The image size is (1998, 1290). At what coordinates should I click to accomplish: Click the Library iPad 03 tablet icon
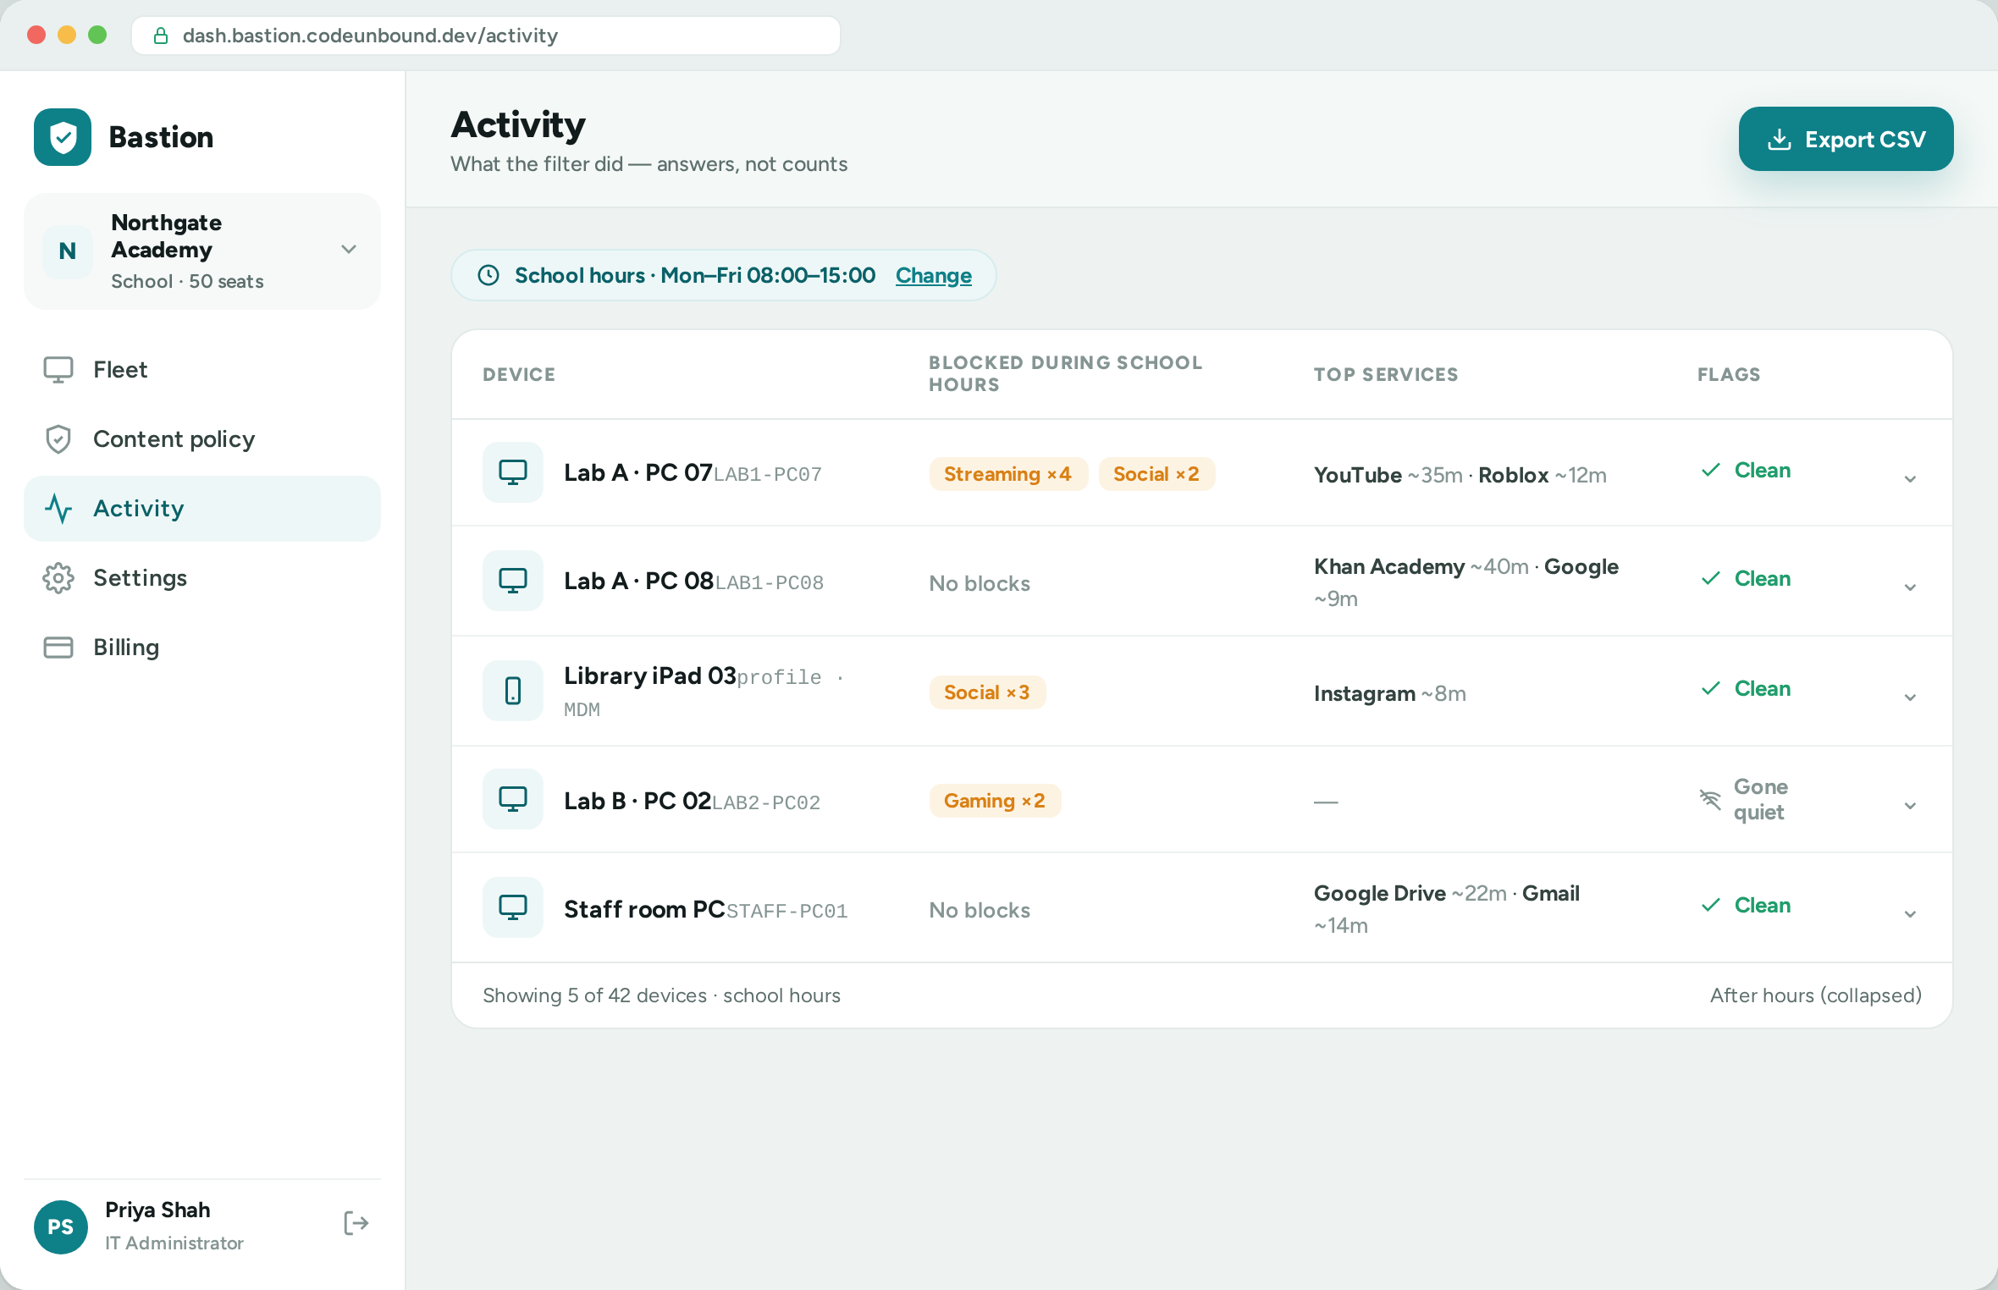click(x=513, y=691)
